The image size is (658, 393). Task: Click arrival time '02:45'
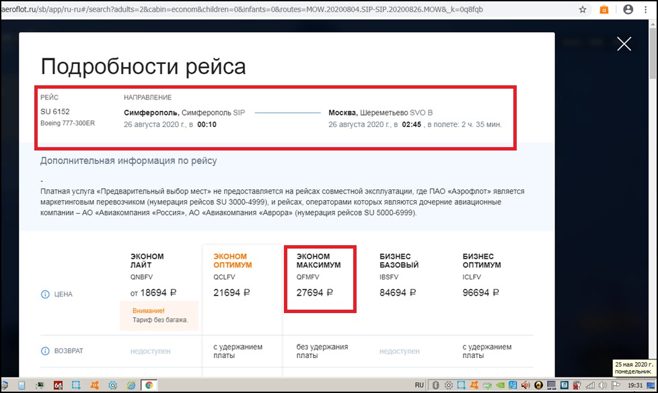[x=411, y=124]
